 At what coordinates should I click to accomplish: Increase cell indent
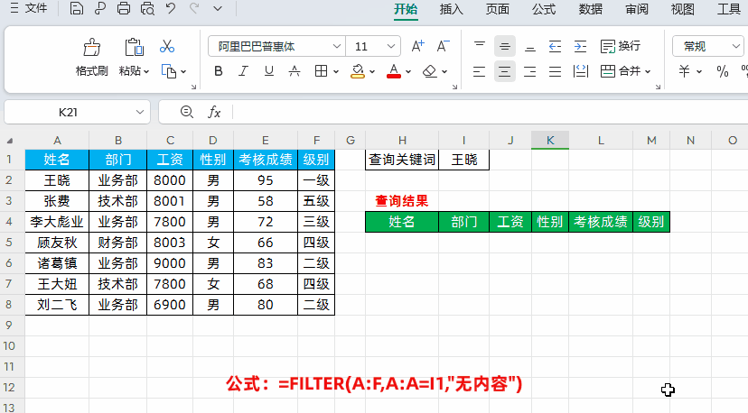(x=580, y=46)
